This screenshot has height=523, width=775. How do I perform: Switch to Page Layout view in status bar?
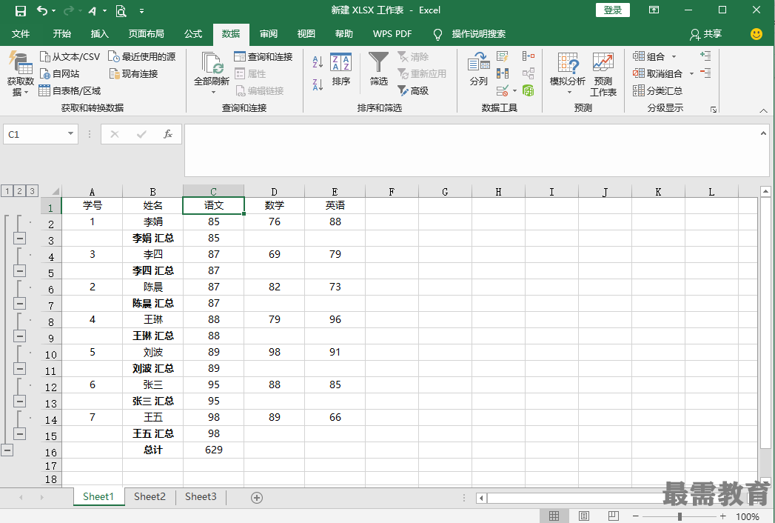pos(584,516)
